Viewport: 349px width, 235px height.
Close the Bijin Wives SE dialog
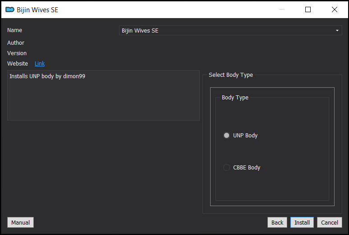[x=334, y=9]
